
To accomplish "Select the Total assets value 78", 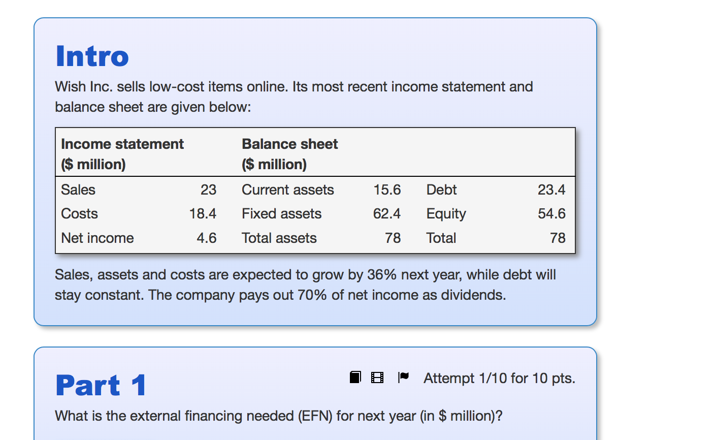I will pyautogui.click(x=393, y=238).
